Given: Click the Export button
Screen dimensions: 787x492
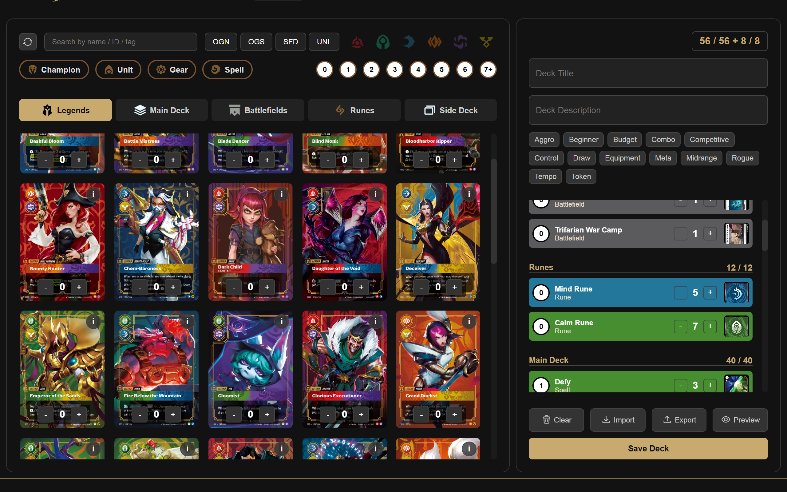Looking at the screenshot, I should [679, 420].
